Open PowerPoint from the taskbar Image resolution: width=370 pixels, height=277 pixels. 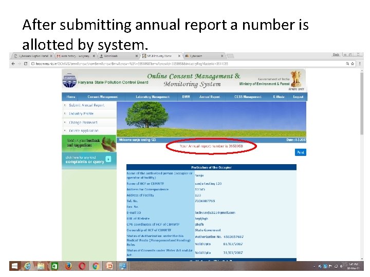109,266
